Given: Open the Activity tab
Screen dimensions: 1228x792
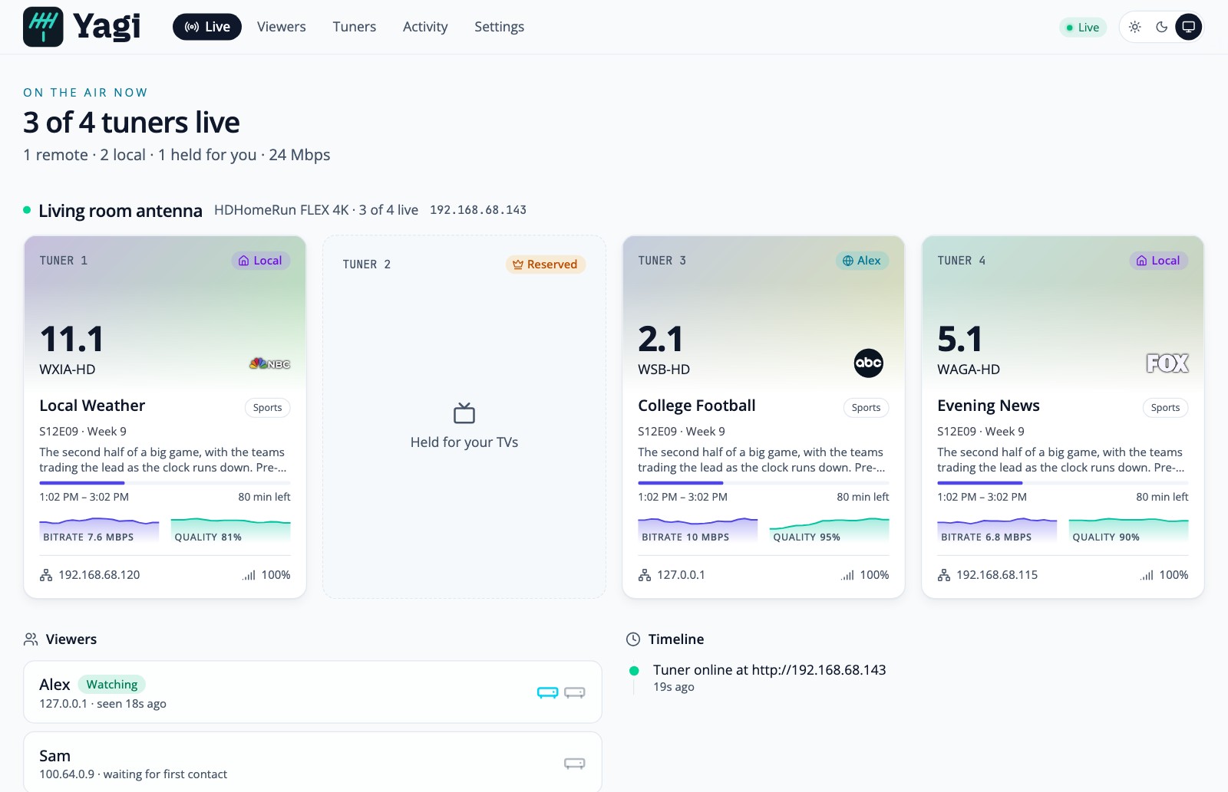Looking at the screenshot, I should point(425,27).
